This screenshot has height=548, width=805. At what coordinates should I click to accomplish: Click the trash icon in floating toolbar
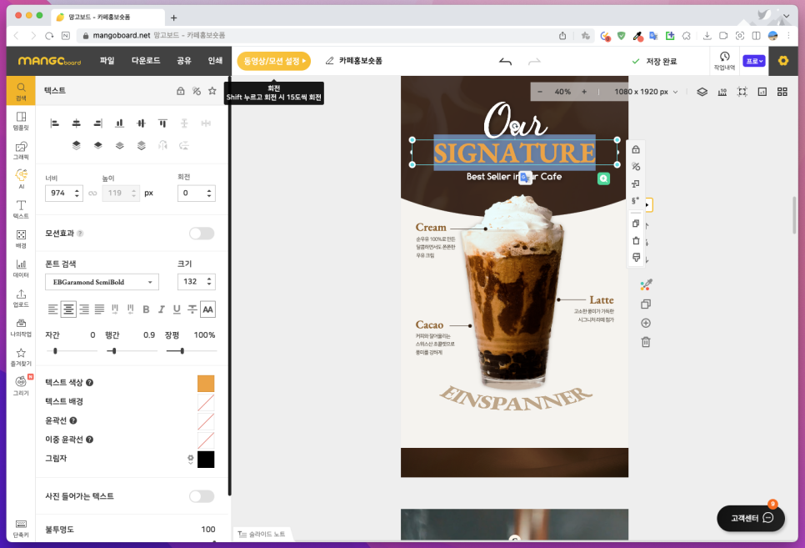[x=636, y=240]
